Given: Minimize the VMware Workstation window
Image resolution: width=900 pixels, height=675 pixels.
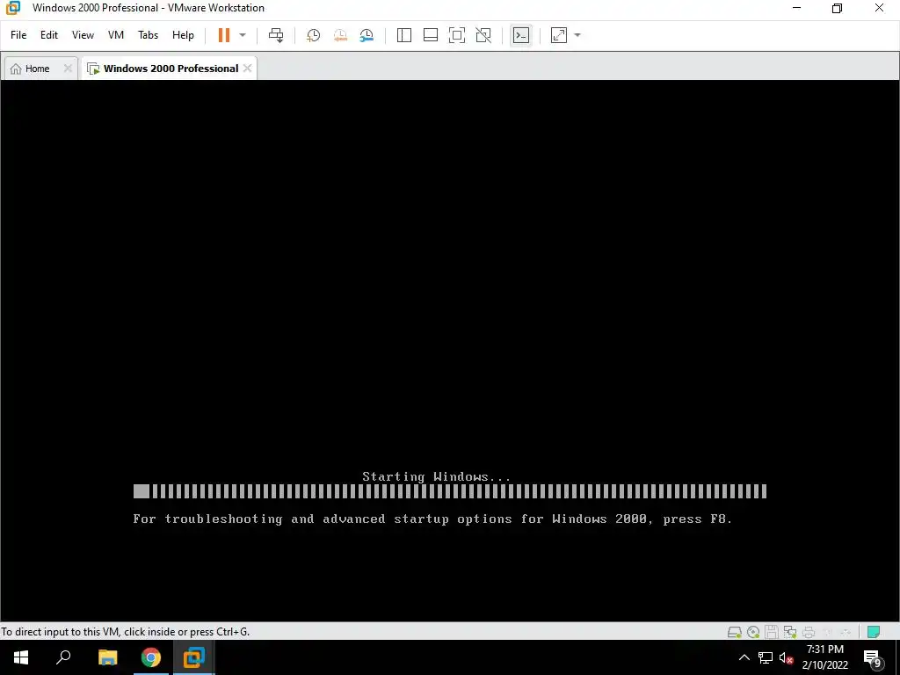Looking at the screenshot, I should pyautogui.click(x=796, y=8).
